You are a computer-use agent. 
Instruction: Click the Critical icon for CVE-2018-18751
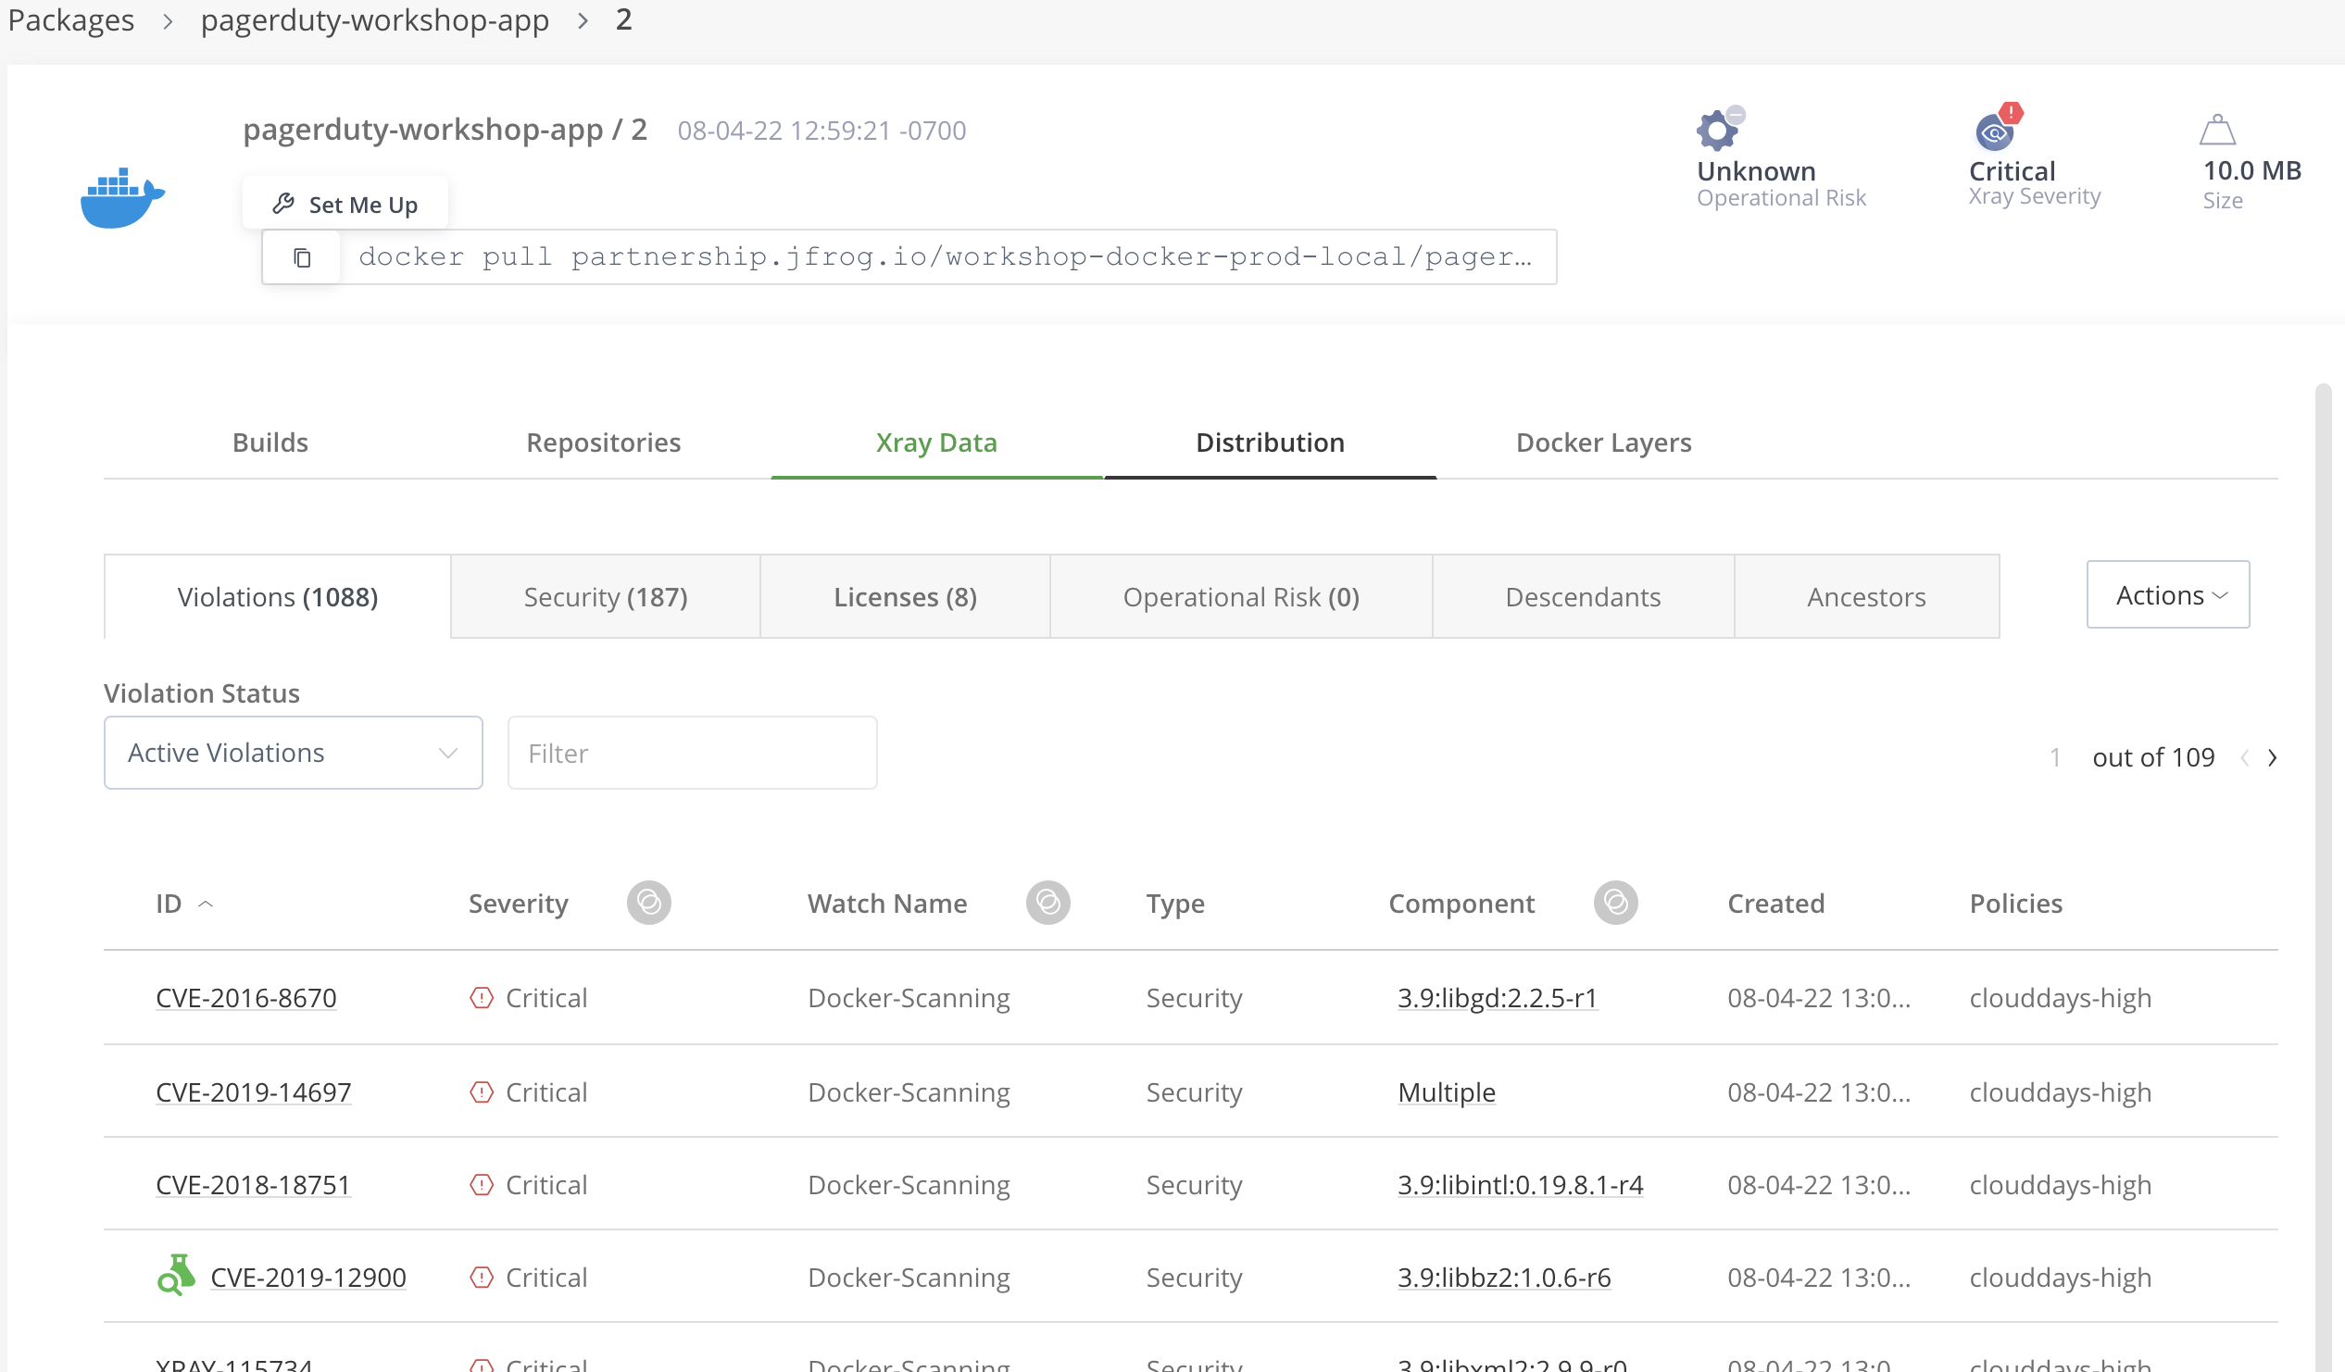pyautogui.click(x=481, y=1184)
